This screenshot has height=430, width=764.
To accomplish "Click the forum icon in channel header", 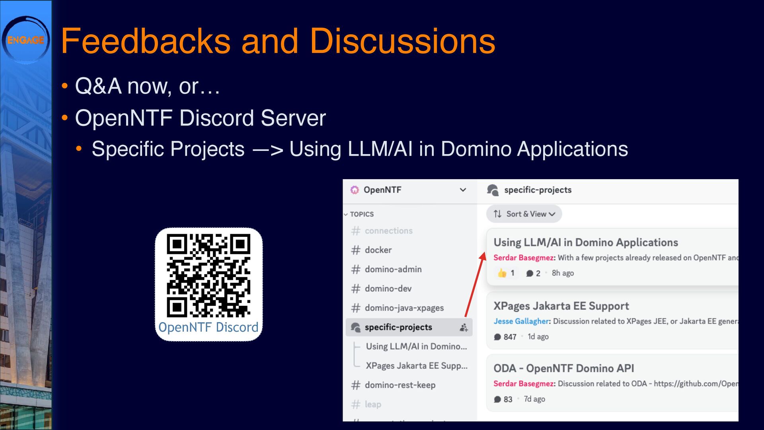I will click(x=493, y=190).
